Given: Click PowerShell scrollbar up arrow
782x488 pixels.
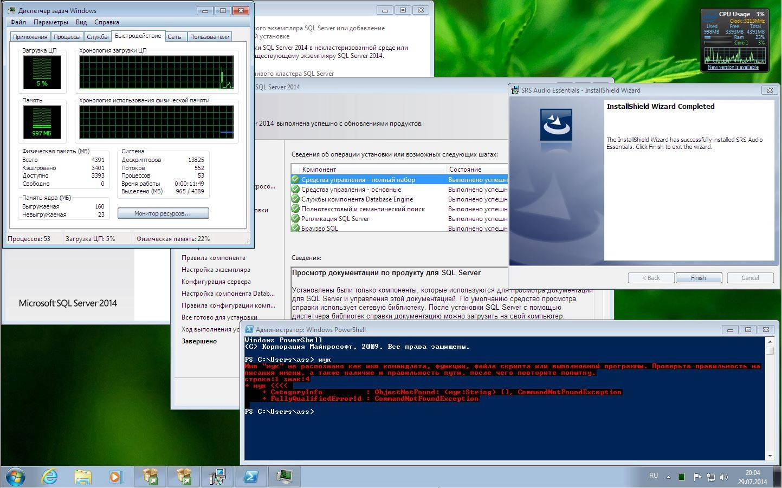Looking at the screenshot, I should [770, 342].
